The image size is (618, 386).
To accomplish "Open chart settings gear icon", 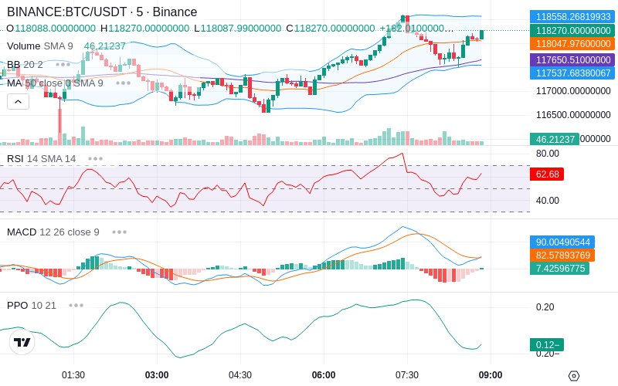I will 574,376.
